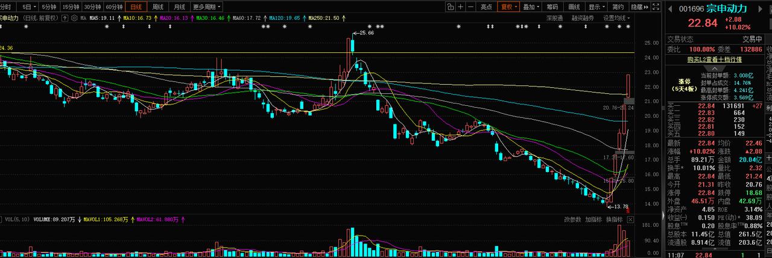Click the green MA30:16.46 label

click(x=210, y=18)
